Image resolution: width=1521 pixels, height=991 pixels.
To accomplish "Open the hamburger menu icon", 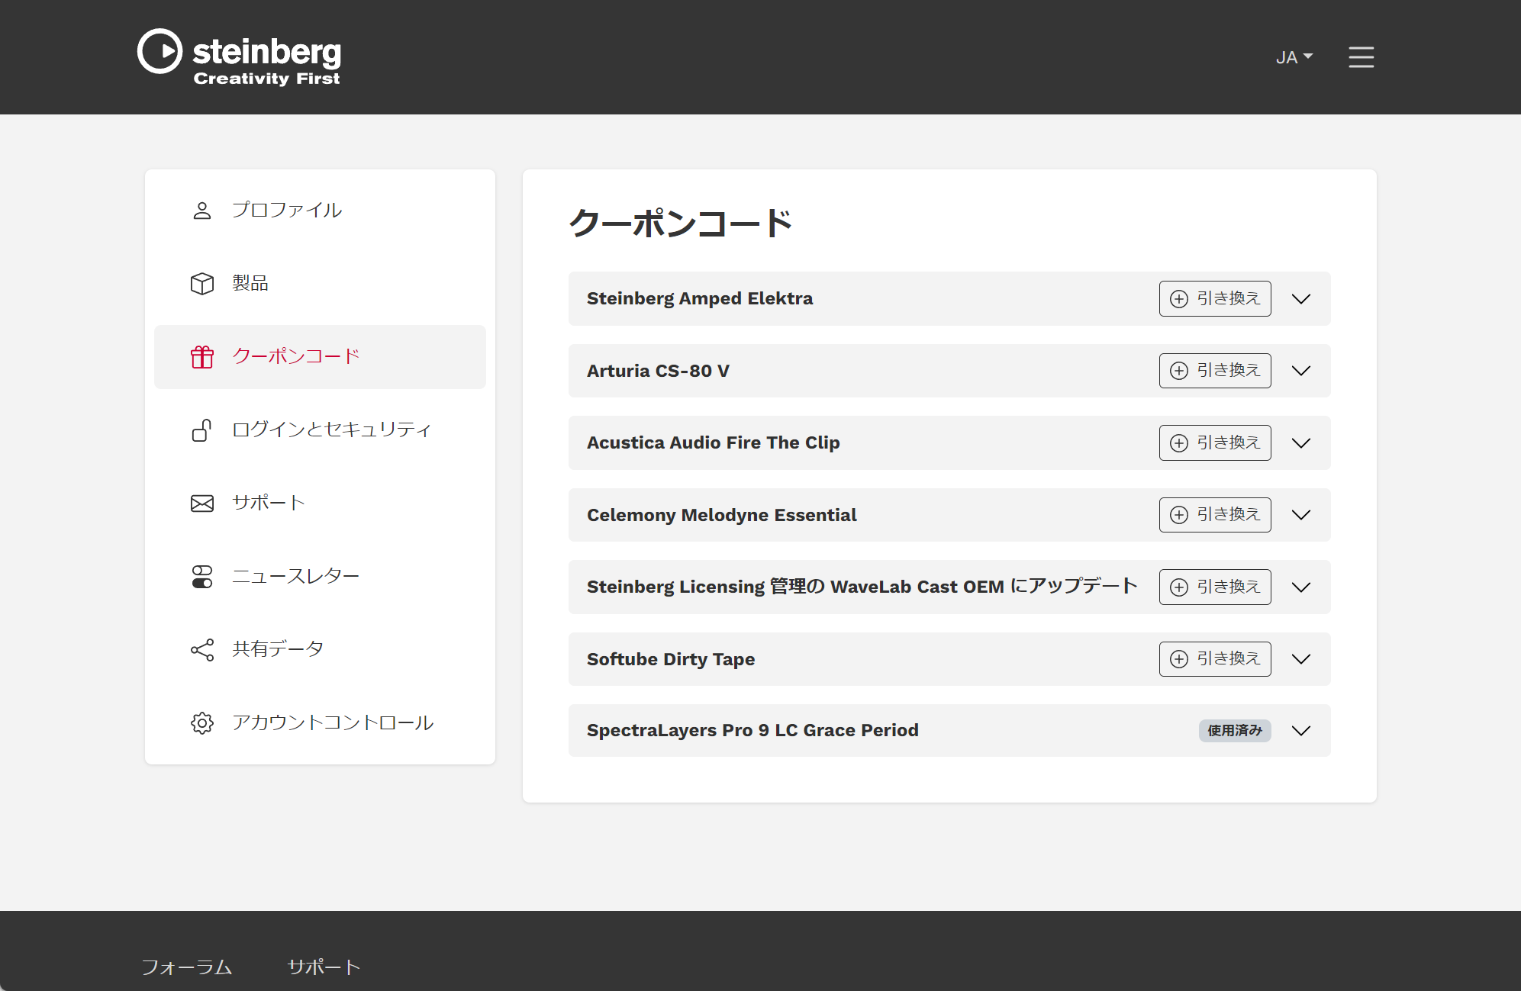I will coord(1361,57).
